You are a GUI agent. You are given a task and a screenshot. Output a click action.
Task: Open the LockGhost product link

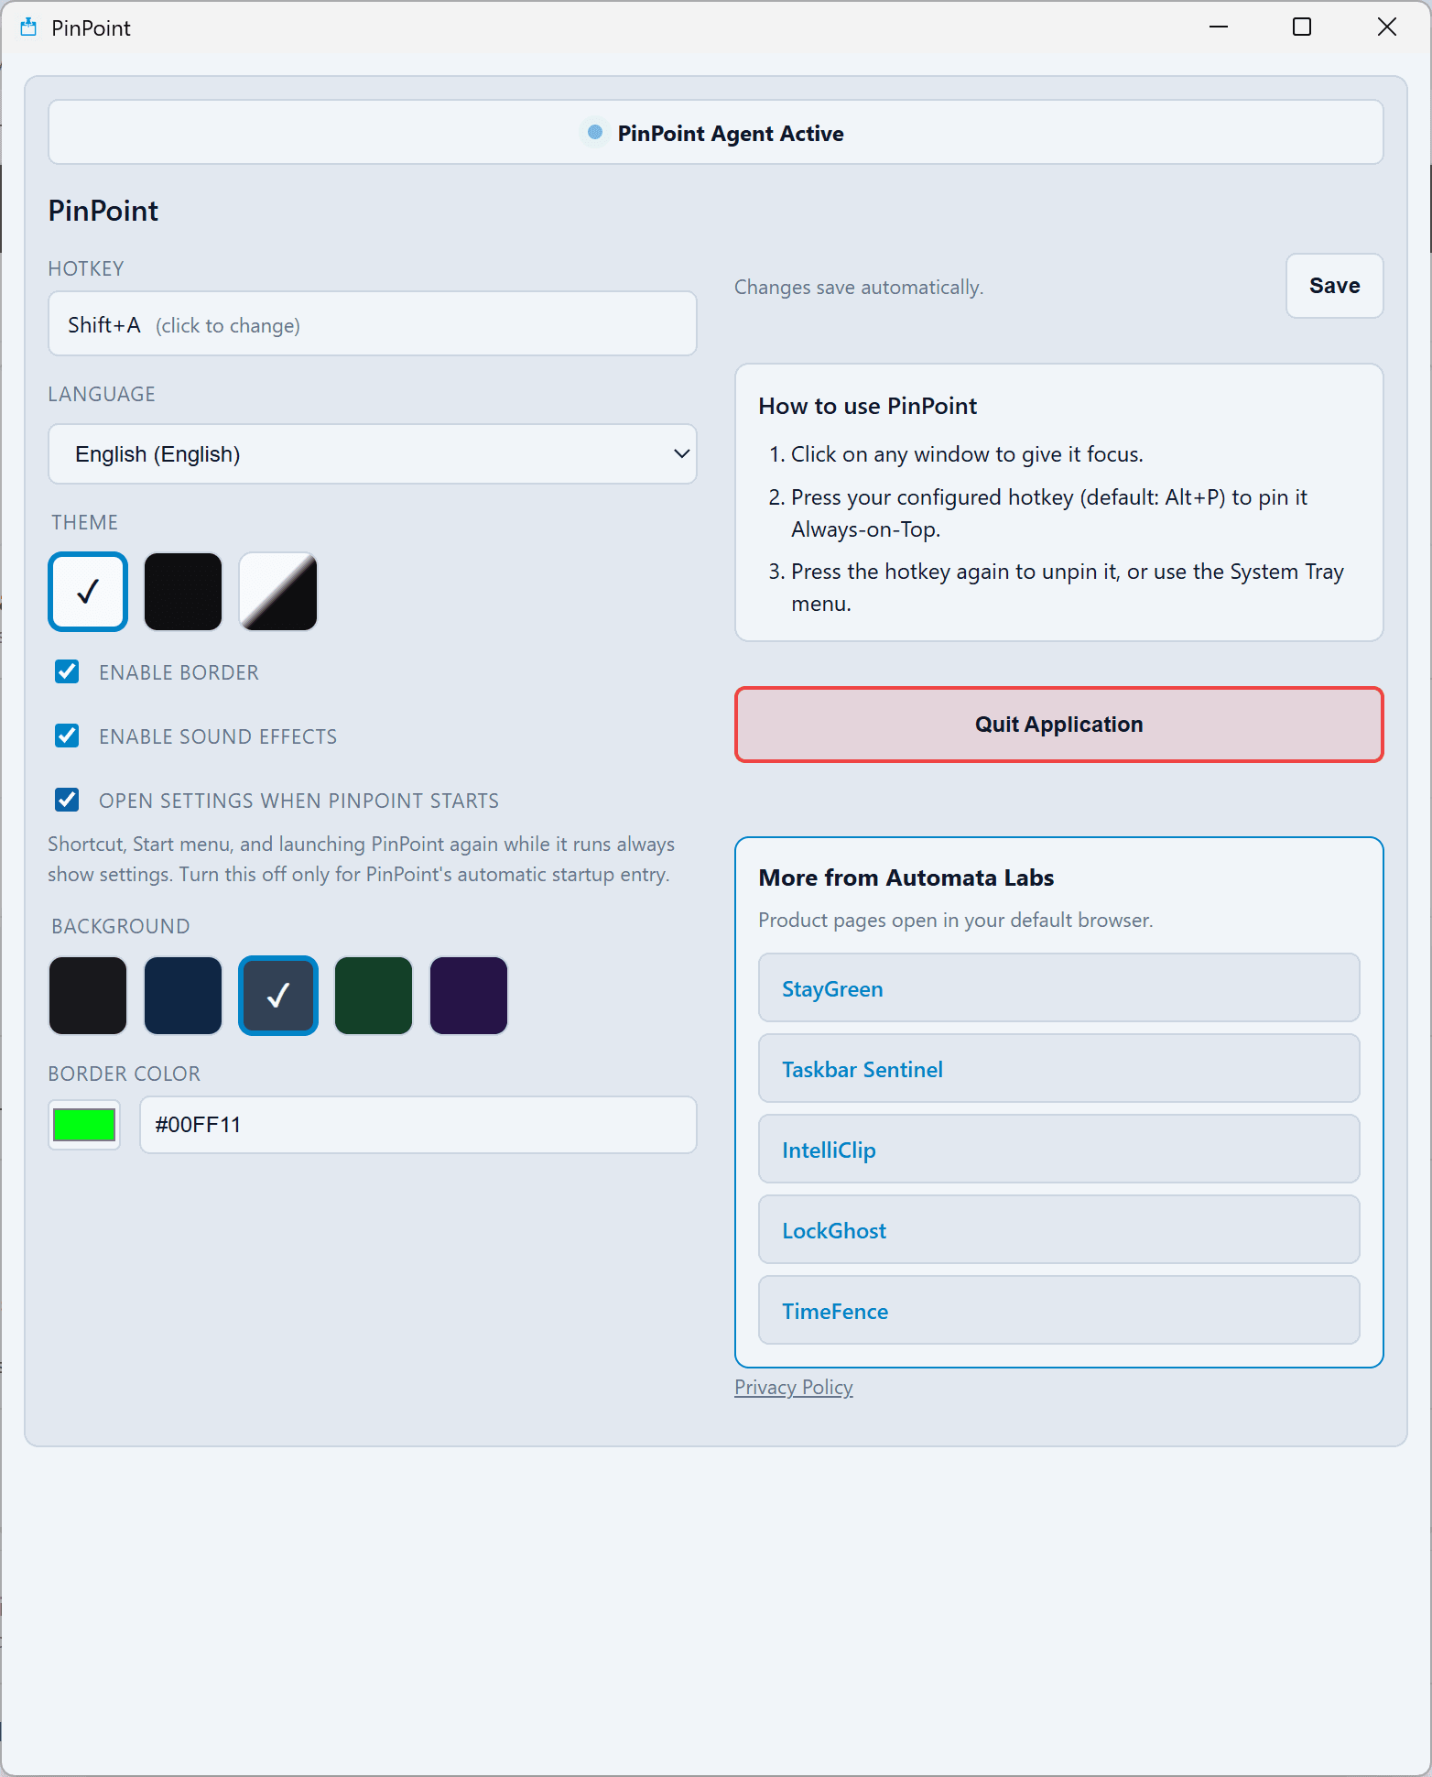[1059, 1230]
